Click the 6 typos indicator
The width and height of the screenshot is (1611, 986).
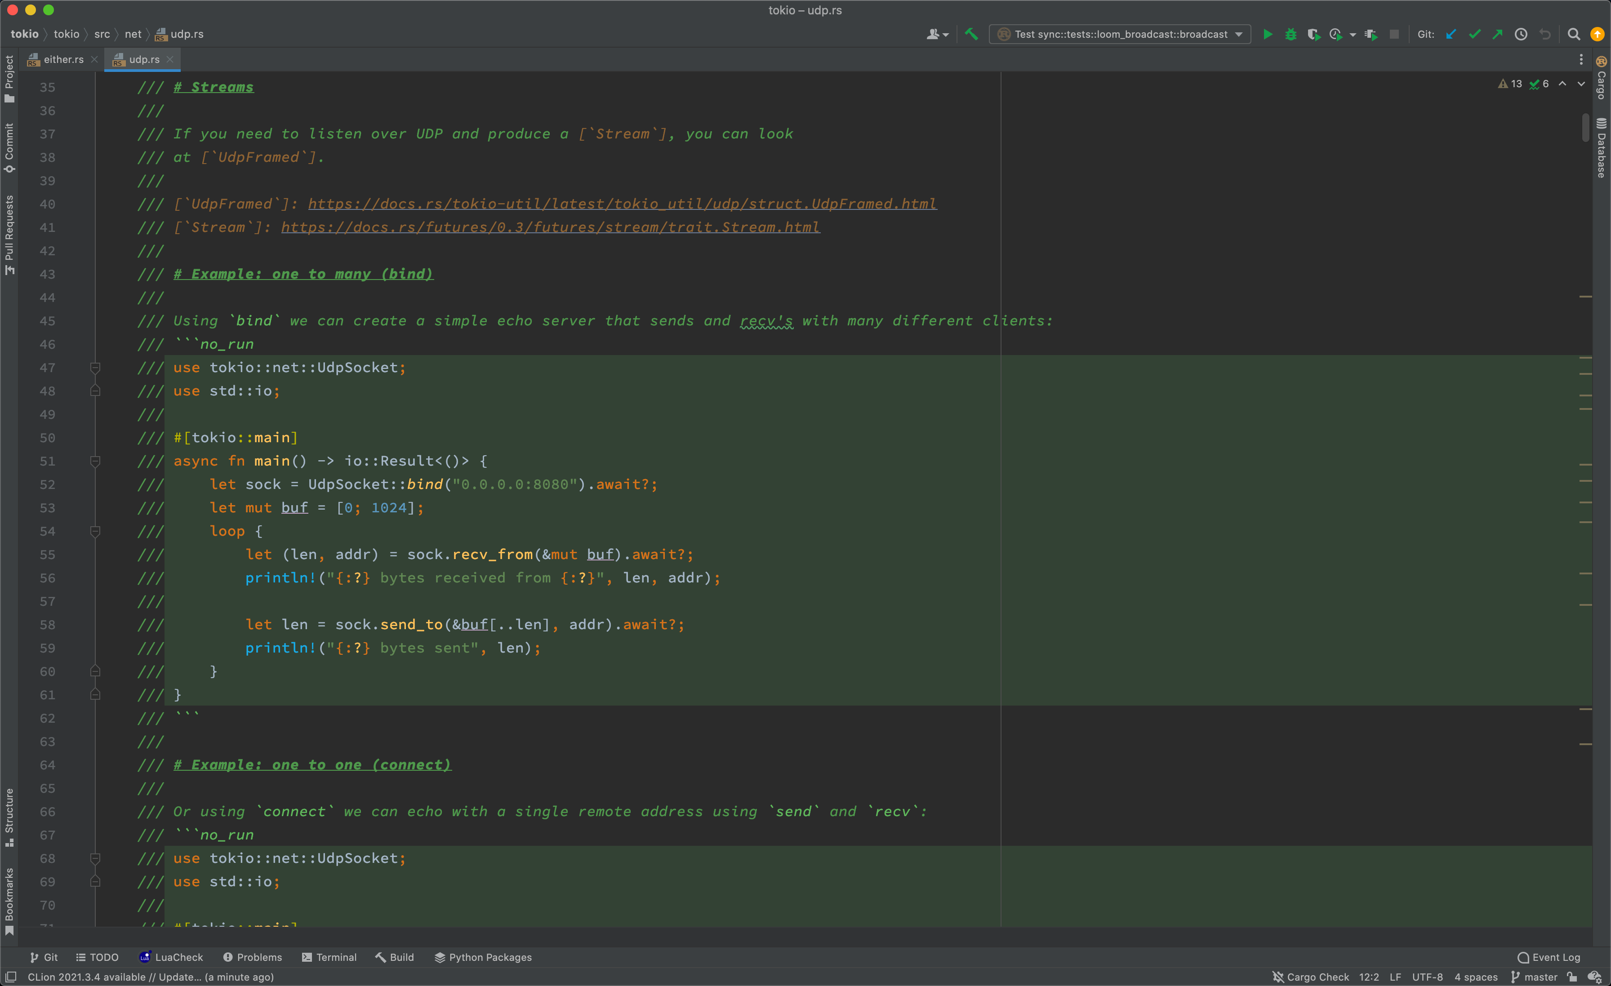pos(1539,84)
